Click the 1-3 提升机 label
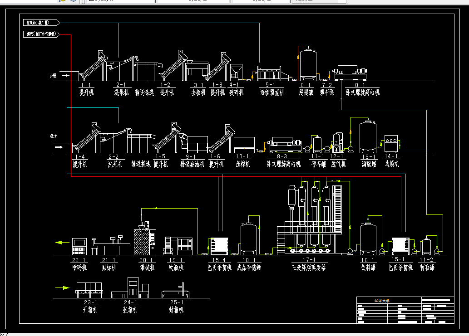The image size is (469, 336). point(217,89)
